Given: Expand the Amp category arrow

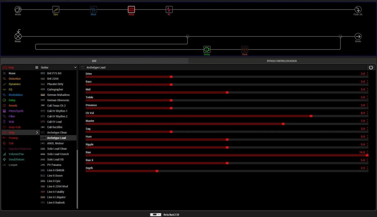Looking at the screenshot, I should pyautogui.click(x=37, y=133).
